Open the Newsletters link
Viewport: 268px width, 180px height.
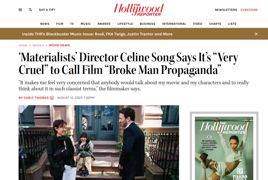[226, 10]
